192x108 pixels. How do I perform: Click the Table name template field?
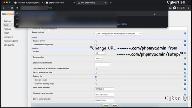tap(104, 89)
